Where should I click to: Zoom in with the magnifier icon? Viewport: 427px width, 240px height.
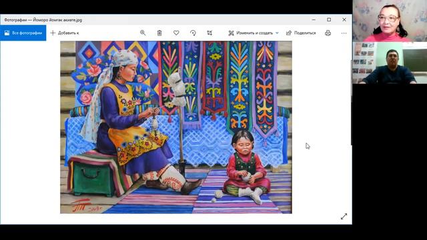point(143,33)
